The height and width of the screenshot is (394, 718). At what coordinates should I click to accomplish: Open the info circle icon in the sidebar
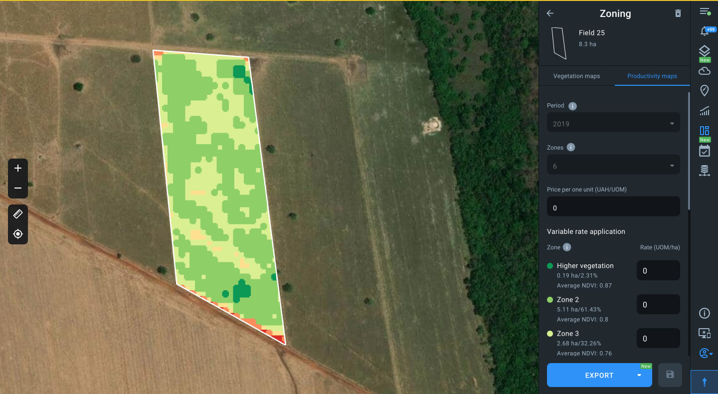coord(705,313)
